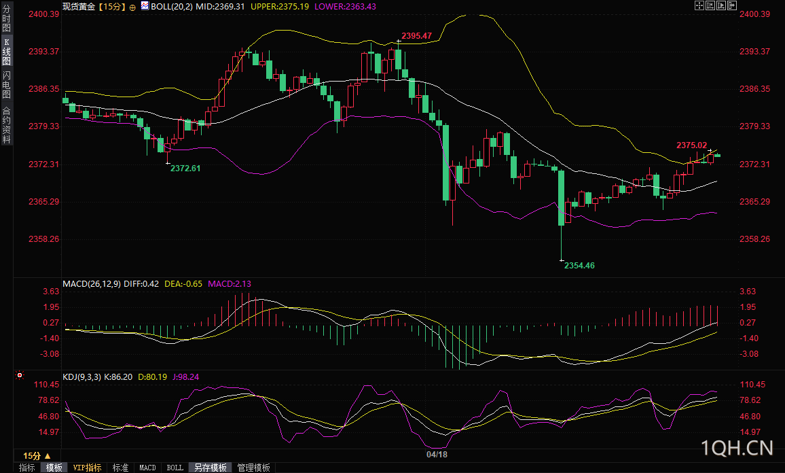Click the DIFF:0.42 value
The image size is (785, 473).
pyautogui.click(x=141, y=283)
